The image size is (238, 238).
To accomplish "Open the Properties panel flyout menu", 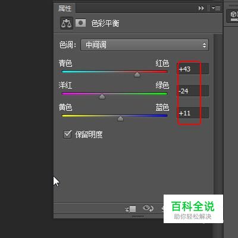I will [x=216, y=8].
